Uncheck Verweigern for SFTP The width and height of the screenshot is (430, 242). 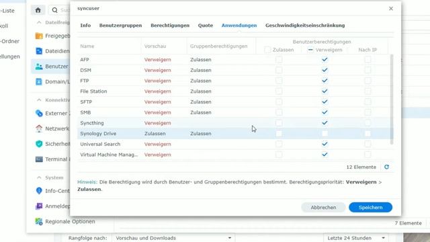tap(325, 102)
